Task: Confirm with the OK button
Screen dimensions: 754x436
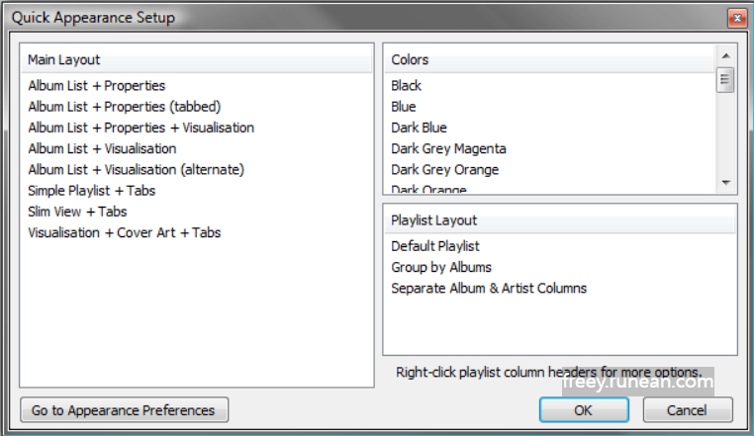Action: click(x=584, y=410)
